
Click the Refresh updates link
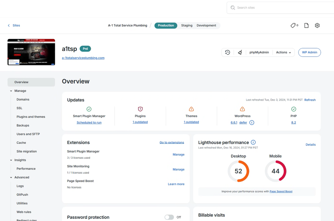point(310,100)
